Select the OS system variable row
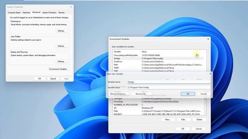Viewport: 248px width, 139px height. [158, 108]
